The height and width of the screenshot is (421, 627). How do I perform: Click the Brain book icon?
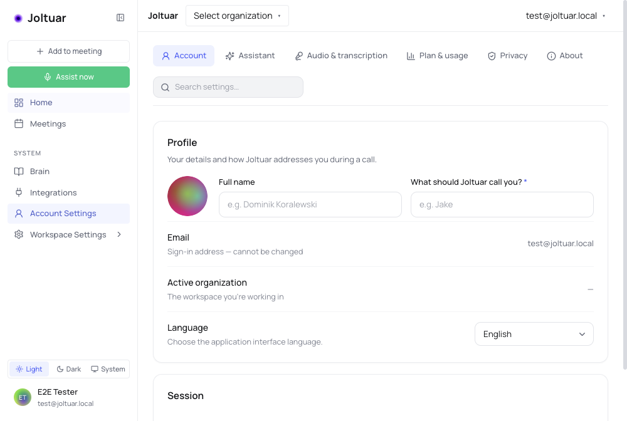(x=19, y=172)
